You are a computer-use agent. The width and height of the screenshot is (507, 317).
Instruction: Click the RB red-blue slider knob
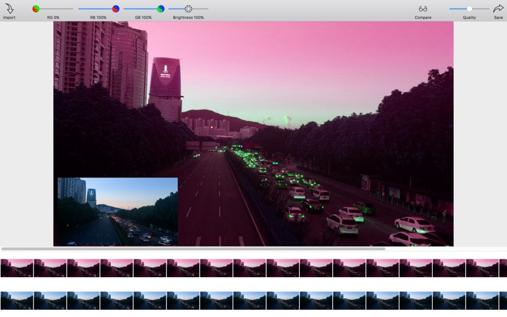tap(115, 9)
